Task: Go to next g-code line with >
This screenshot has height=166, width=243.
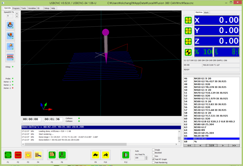Action: tap(223, 145)
